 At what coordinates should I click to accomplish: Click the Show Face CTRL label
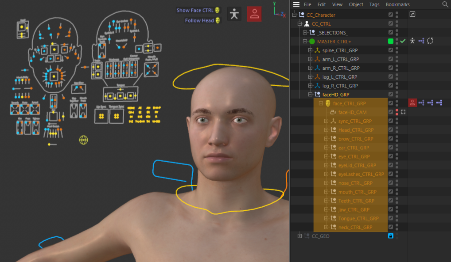pos(195,10)
